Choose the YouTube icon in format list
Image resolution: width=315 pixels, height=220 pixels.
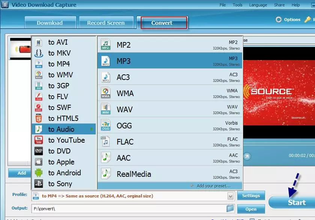coord(39,140)
